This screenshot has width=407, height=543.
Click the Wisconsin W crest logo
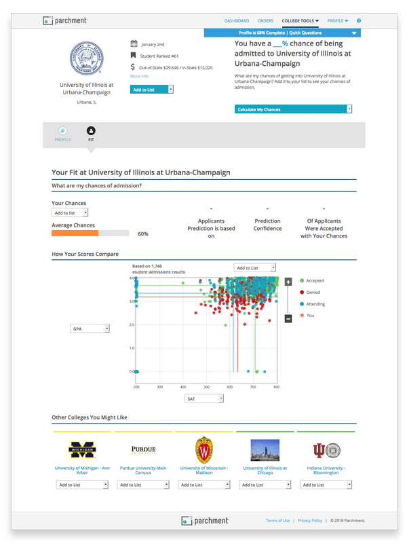click(x=204, y=450)
